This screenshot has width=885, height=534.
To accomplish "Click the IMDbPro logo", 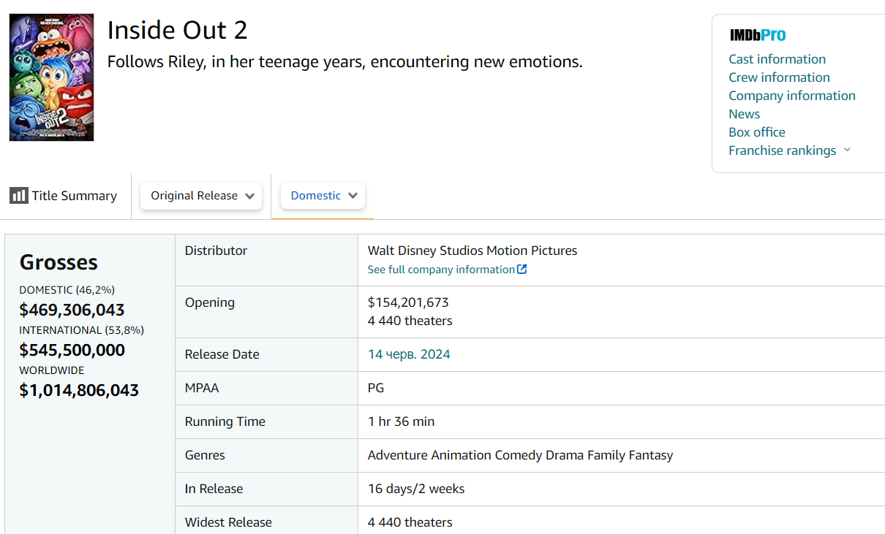I will pos(758,35).
